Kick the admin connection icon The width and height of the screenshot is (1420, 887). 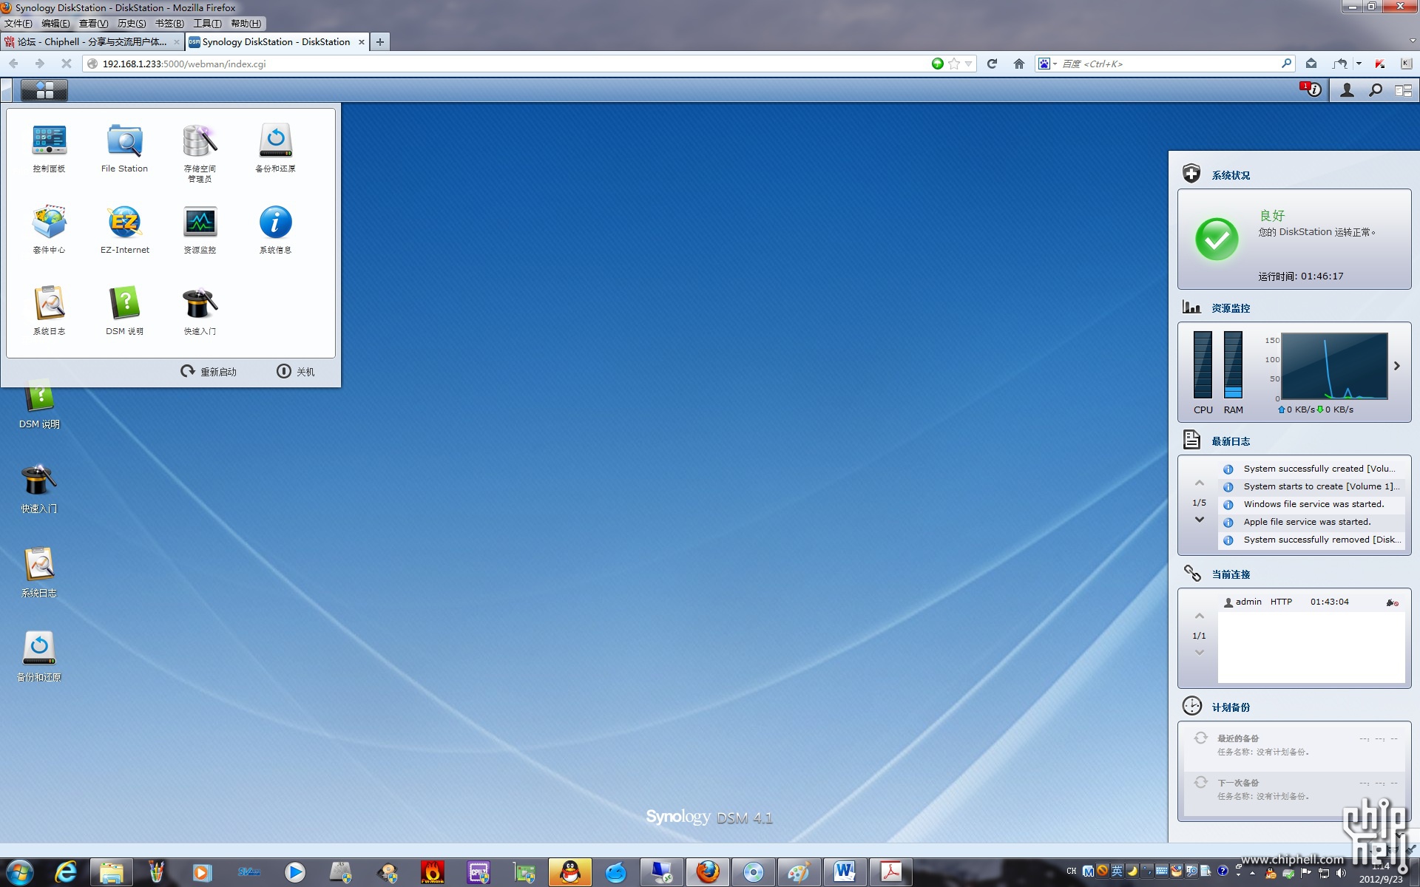1392,602
